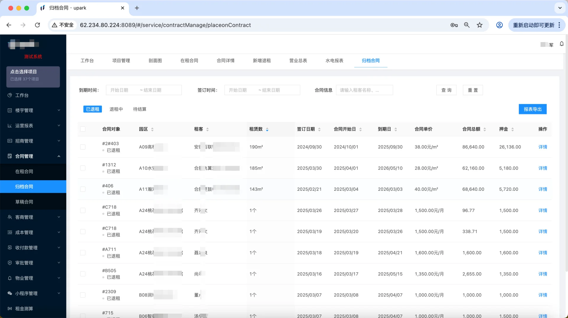Click the 合同信息 search input field

pos(364,90)
